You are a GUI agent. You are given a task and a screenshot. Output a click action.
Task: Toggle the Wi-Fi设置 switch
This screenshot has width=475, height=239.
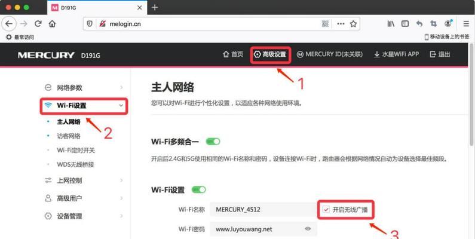pyautogui.click(x=199, y=189)
